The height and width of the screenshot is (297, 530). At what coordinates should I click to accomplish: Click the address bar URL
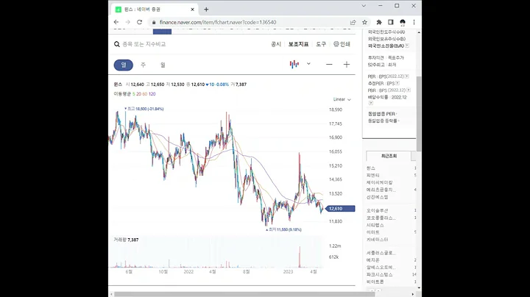pyautogui.click(x=218, y=22)
